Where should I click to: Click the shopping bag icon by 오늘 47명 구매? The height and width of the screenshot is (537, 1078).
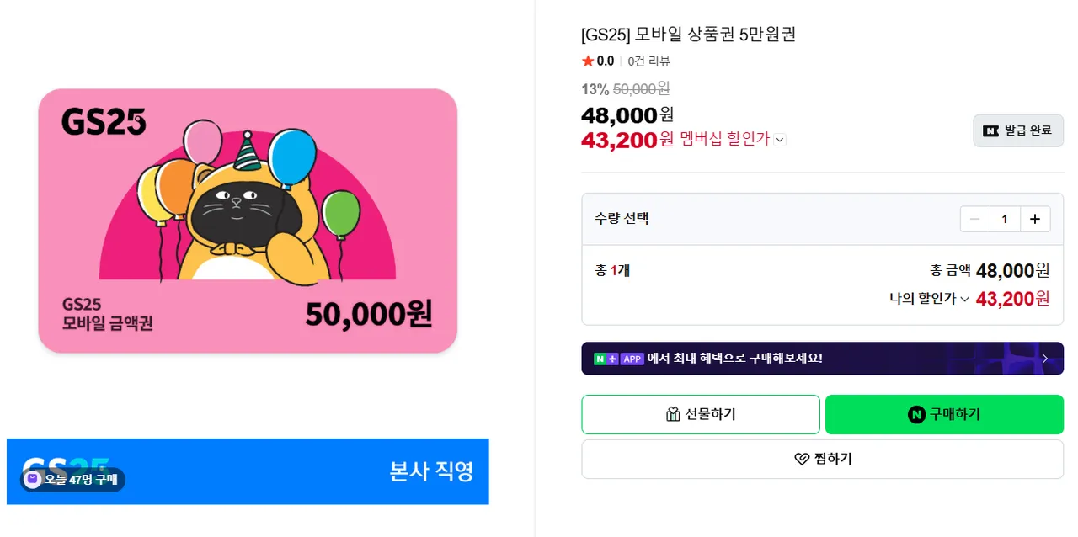click(x=33, y=479)
